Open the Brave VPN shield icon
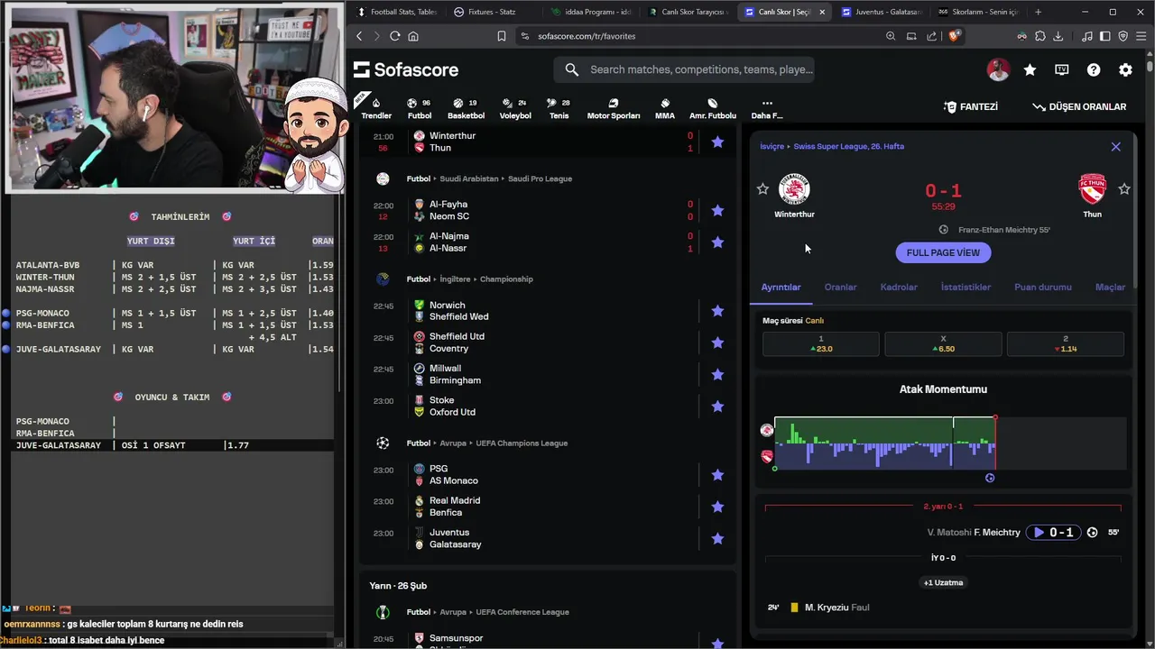The image size is (1155, 649). click(x=1123, y=36)
